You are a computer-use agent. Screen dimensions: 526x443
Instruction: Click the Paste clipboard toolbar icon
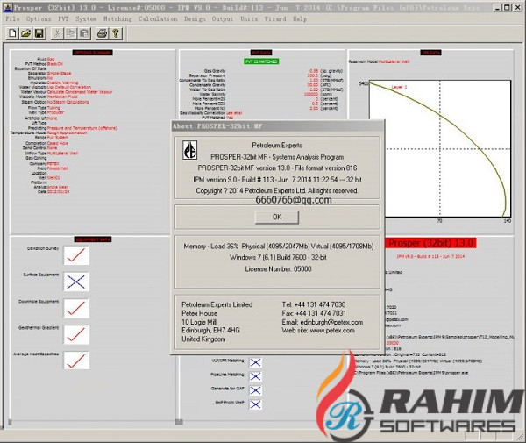(x=84, y=33)
